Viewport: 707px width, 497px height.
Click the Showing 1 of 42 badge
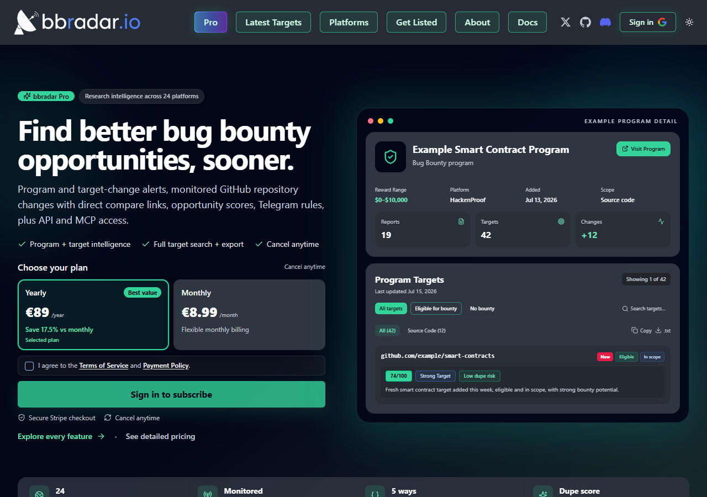646,279
